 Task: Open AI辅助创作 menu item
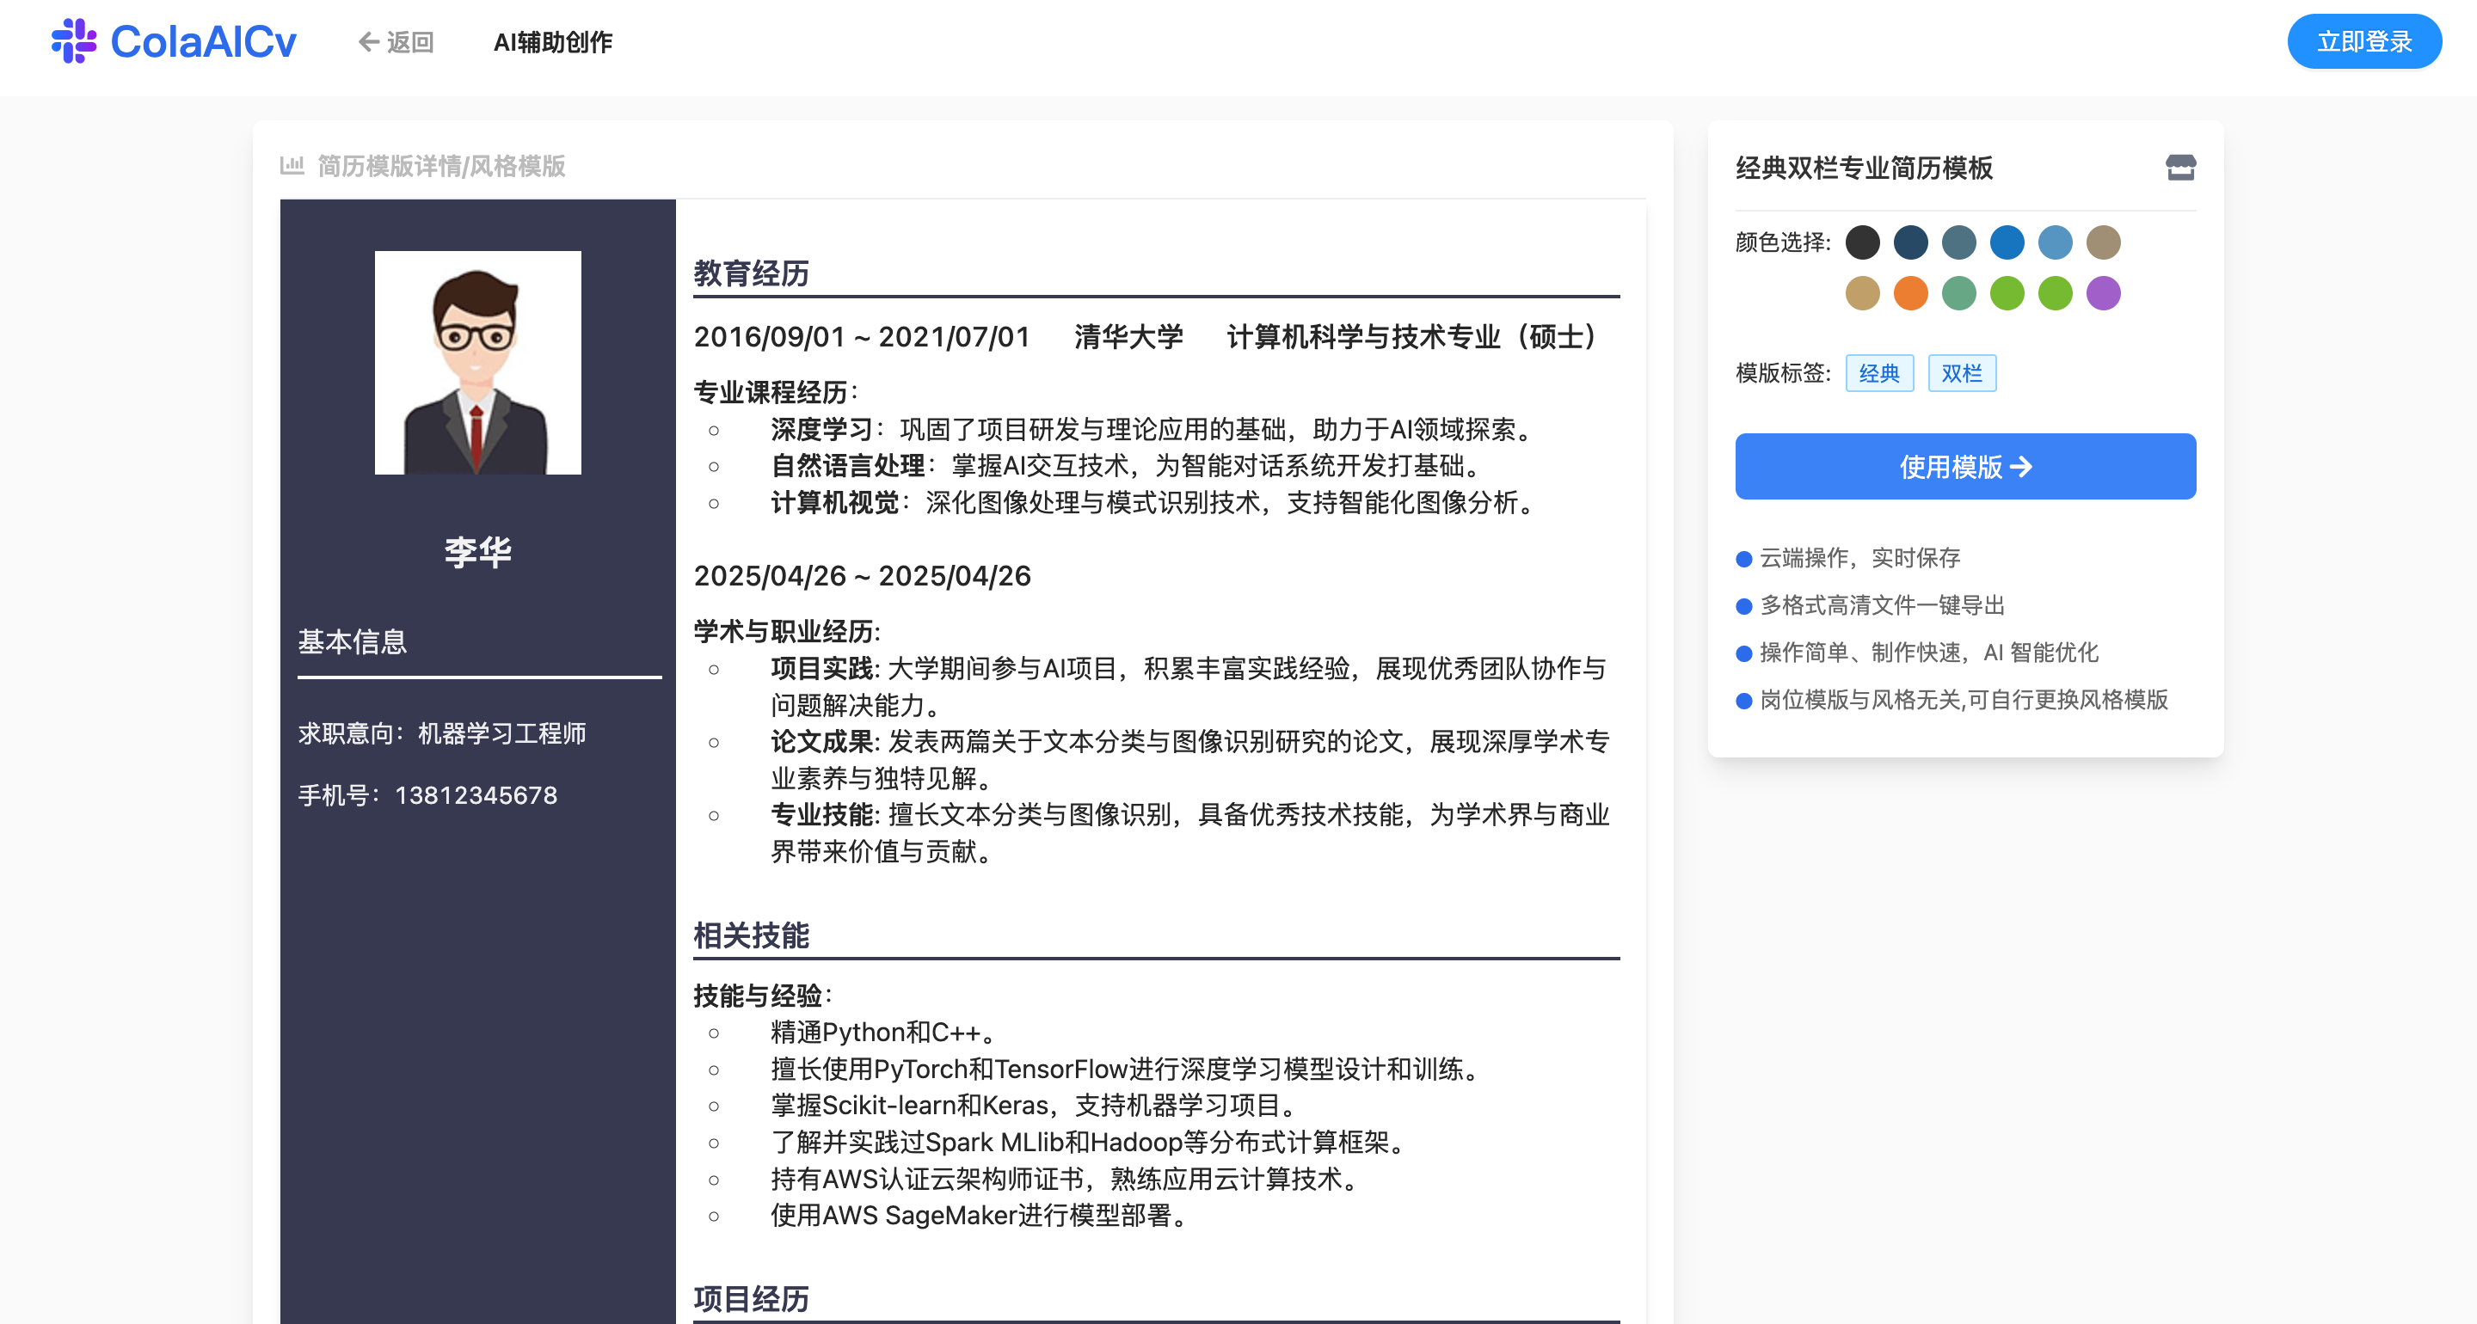click(x=552, y=42)
